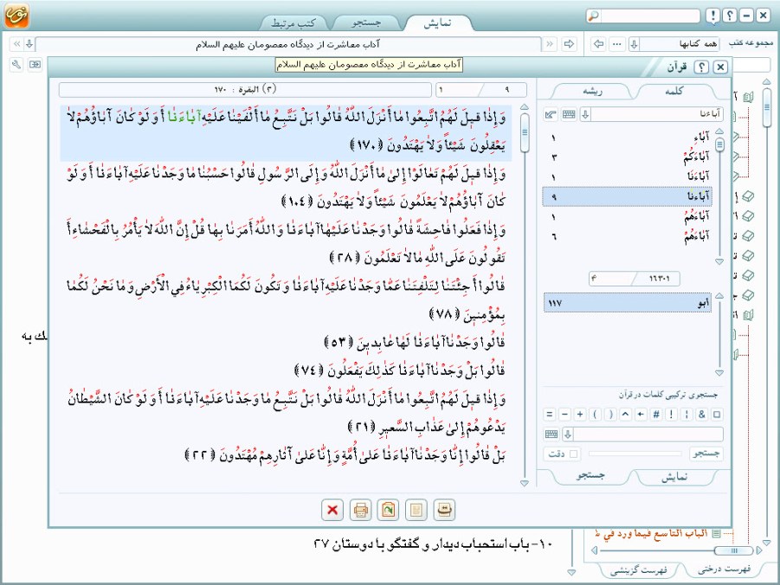Screen dimensions: 780x585
Task: Click the precision bar beside the دقت checkbox
Action: [635, 453]
